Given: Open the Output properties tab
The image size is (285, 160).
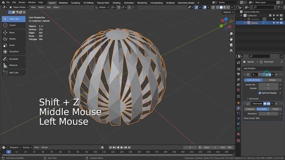Looking at the screenshot, I should coord(239,74).
